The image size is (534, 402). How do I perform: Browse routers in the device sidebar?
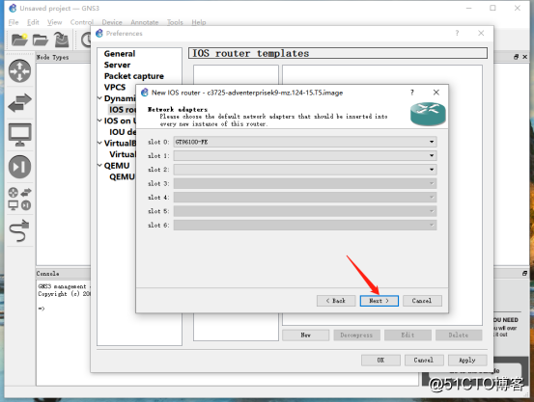(x=19, y=70)
